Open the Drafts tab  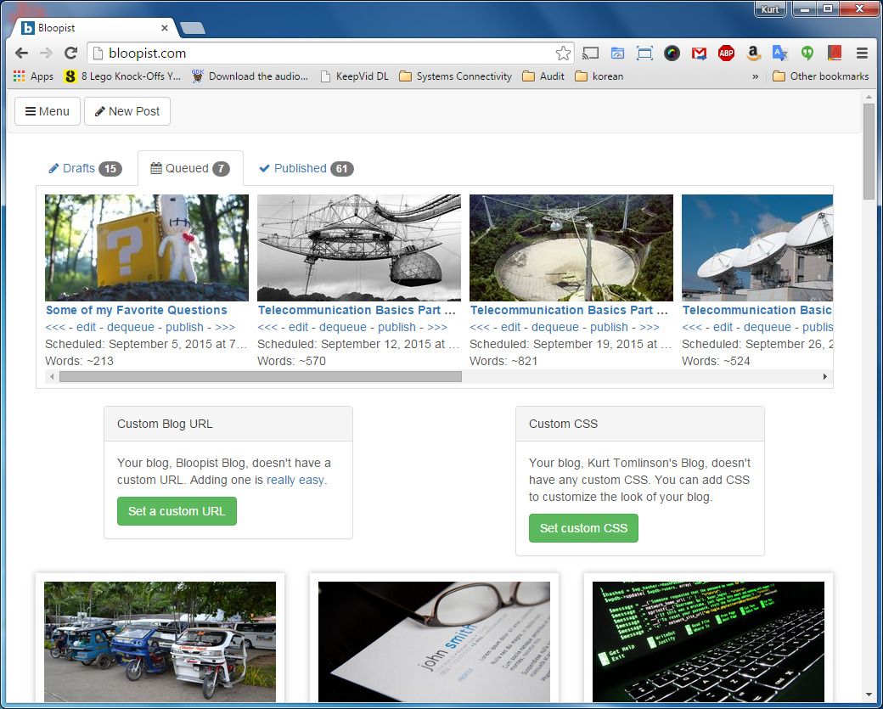pyautogui.click(x=84, y=168)
